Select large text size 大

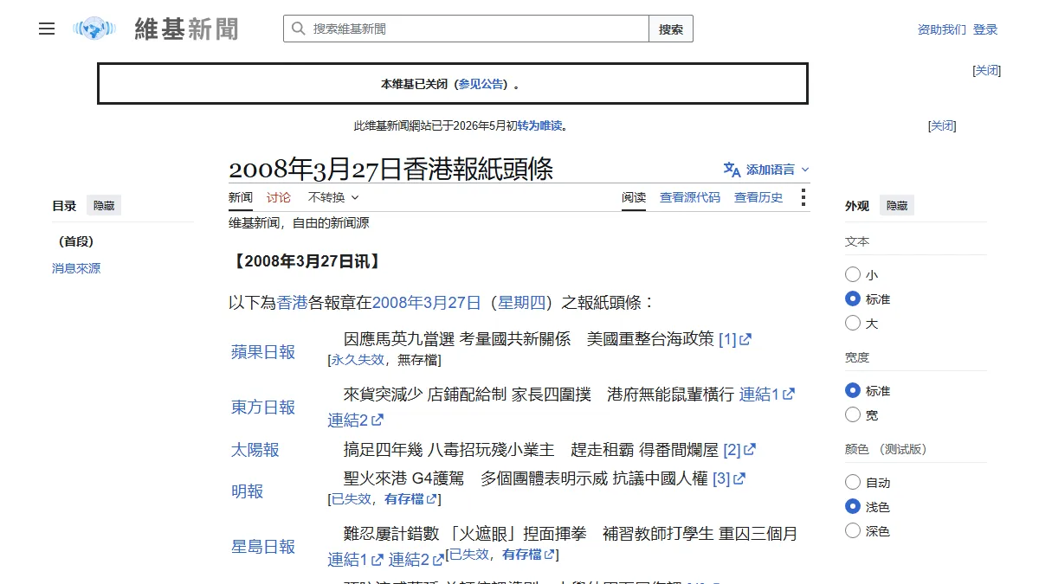853,323
